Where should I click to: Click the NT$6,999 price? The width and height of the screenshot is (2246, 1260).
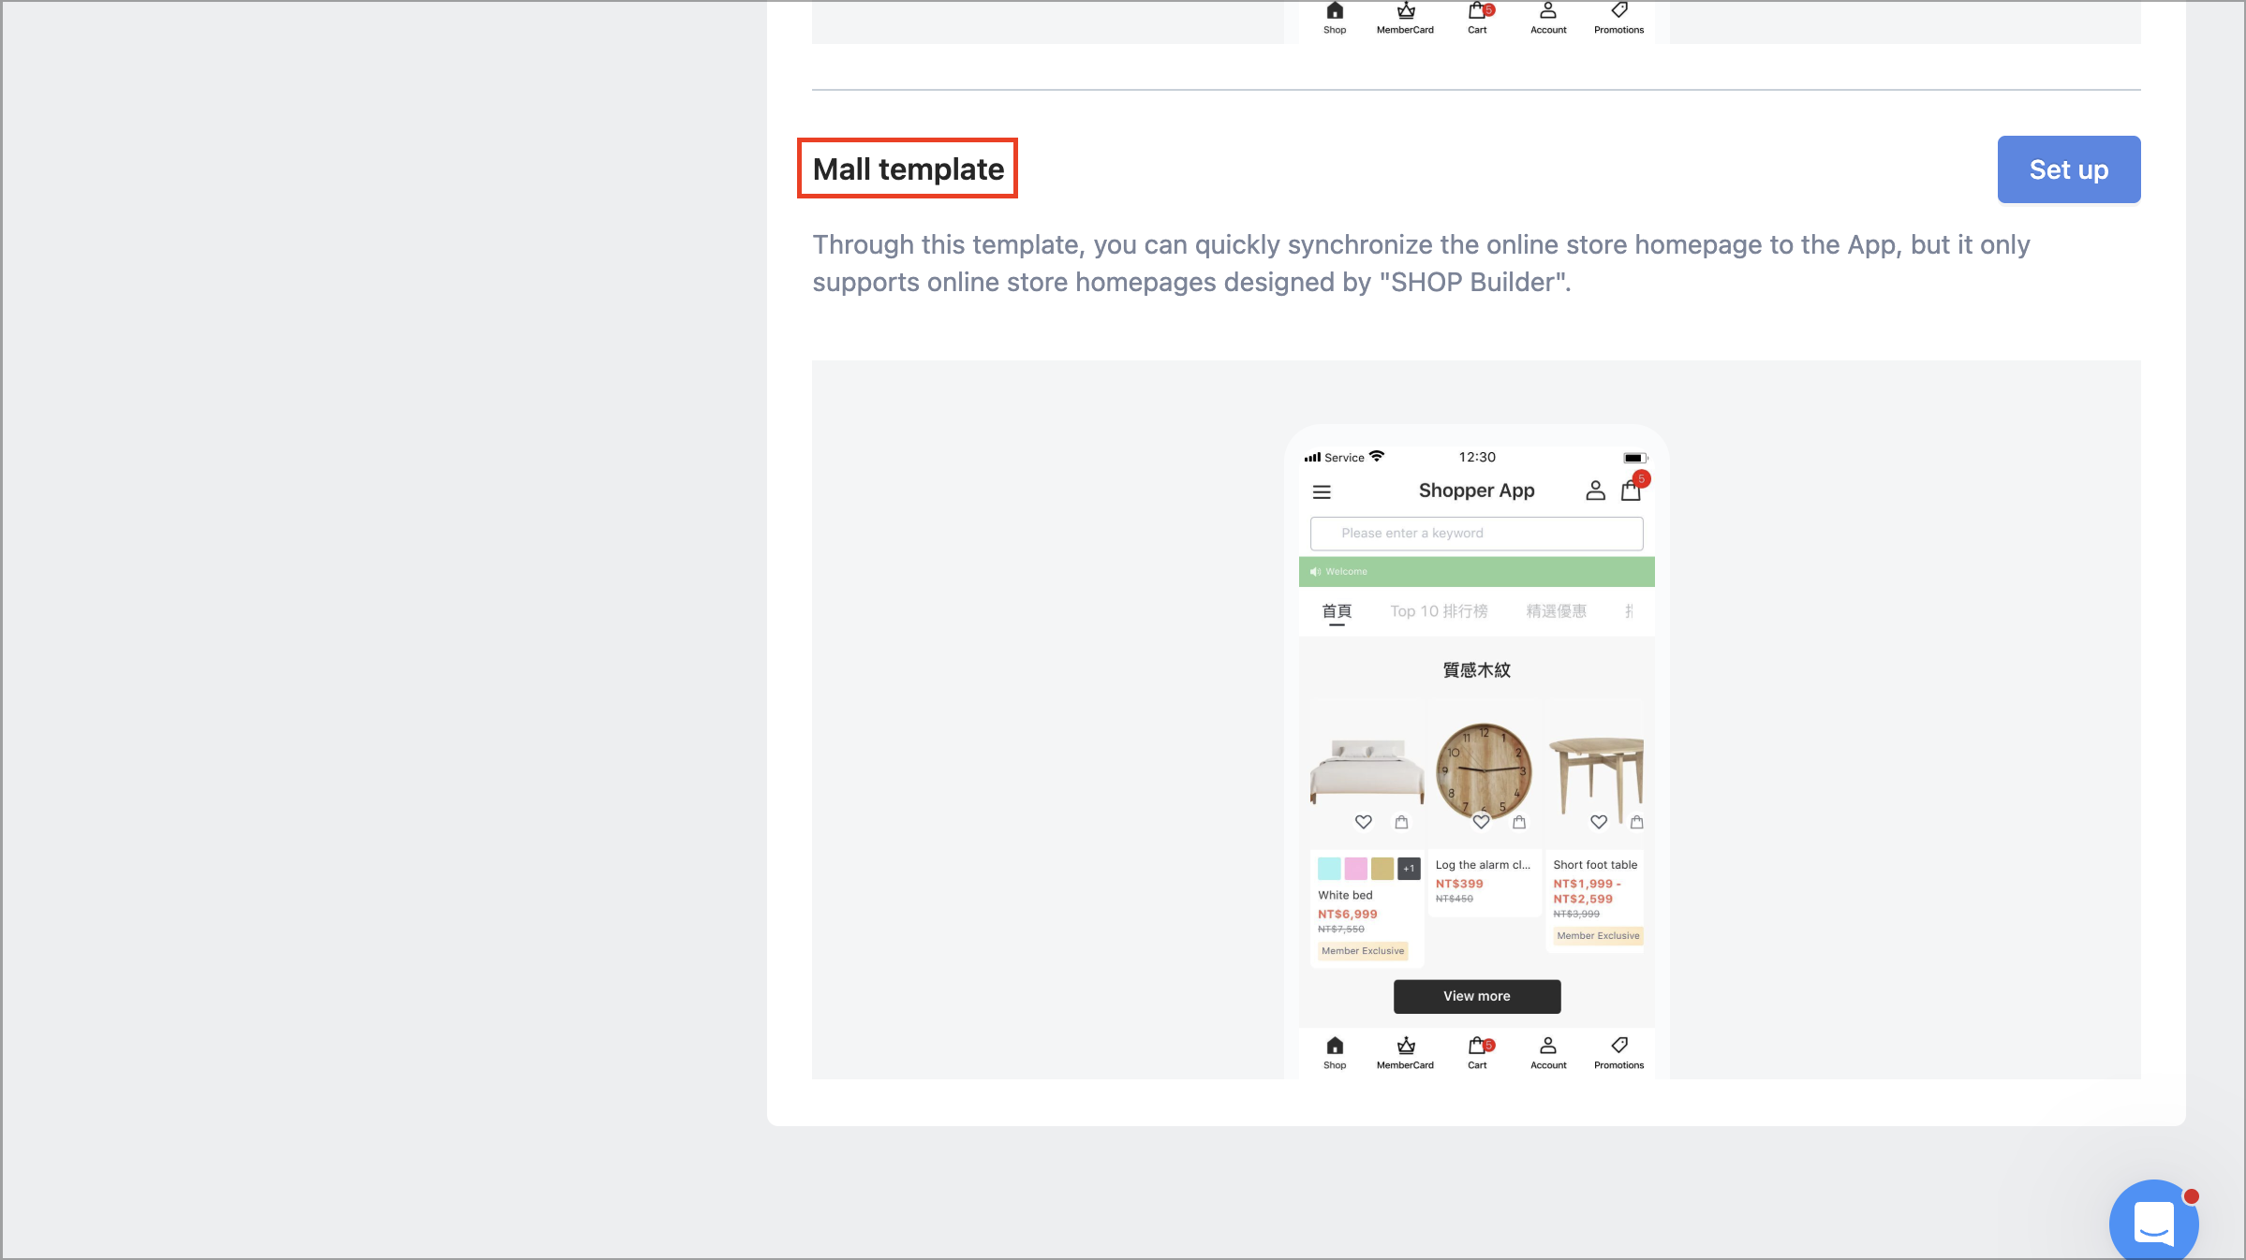(x=1347, y=914)
